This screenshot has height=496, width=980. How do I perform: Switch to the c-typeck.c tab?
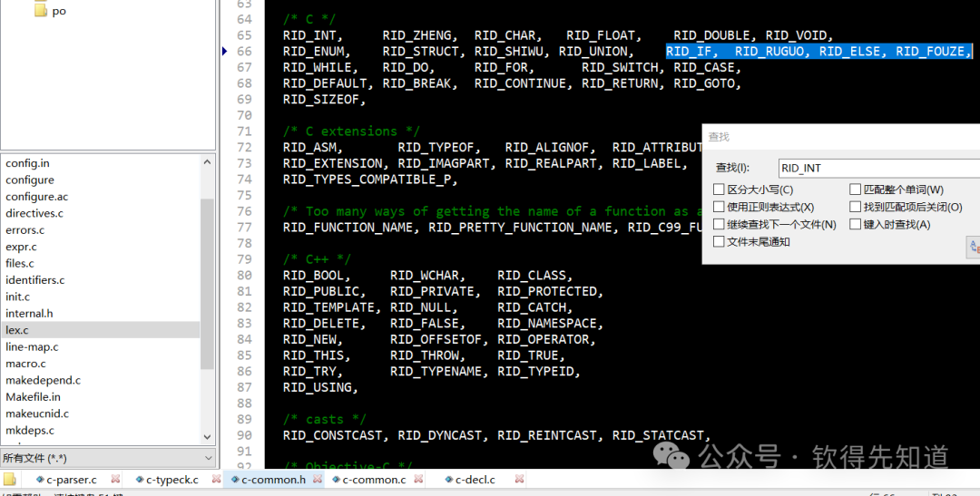[x=171, y=480]
